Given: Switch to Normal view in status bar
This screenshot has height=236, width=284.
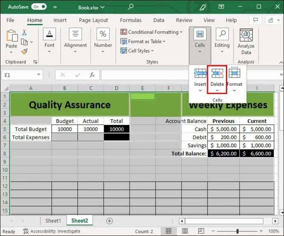Looking at the screenshot, I should click(169, 231).
